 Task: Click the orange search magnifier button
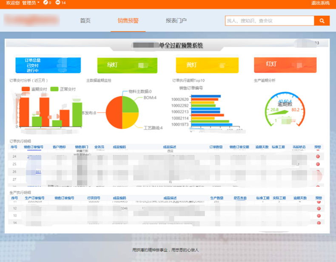point(322,21)
